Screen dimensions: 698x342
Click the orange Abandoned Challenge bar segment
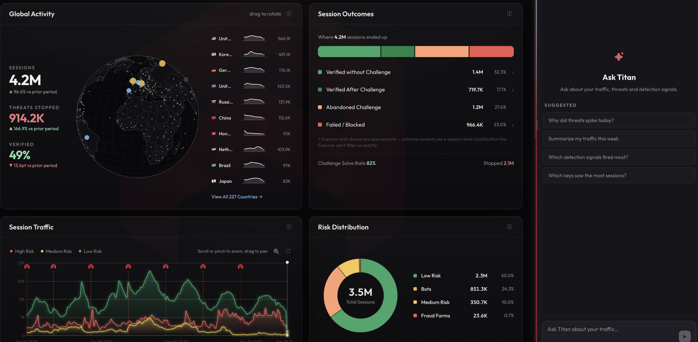tap(442, 52)
